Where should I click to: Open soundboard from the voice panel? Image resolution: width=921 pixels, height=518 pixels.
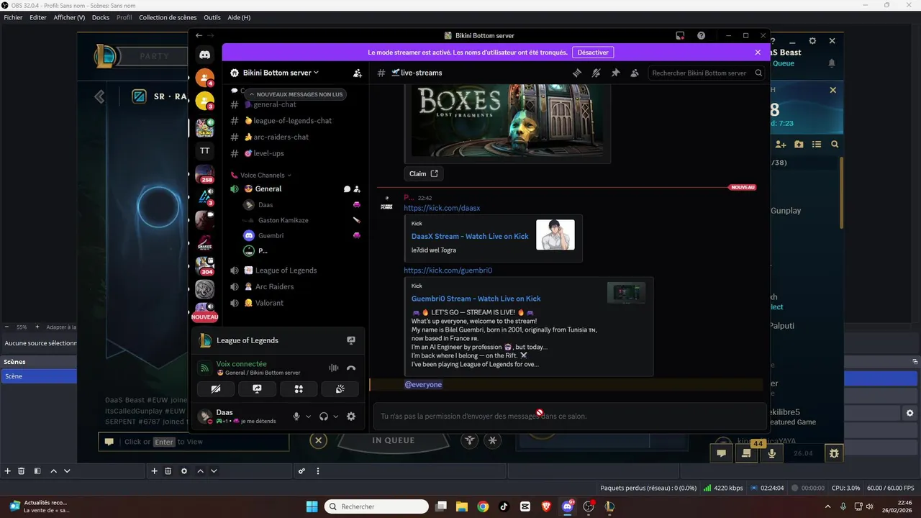pyautogui.click(x=341, y=389)
